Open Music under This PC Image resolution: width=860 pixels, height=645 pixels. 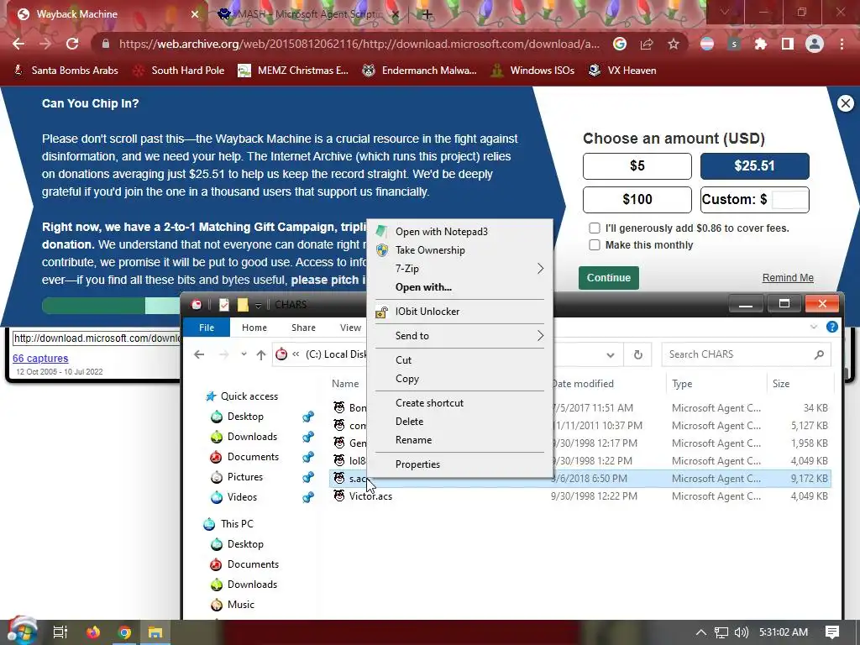241,605
